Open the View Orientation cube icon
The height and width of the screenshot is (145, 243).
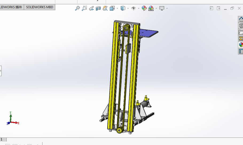click(112, 8)
